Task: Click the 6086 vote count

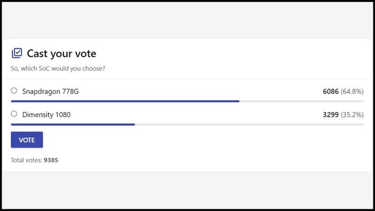Action: pos(331,91)
